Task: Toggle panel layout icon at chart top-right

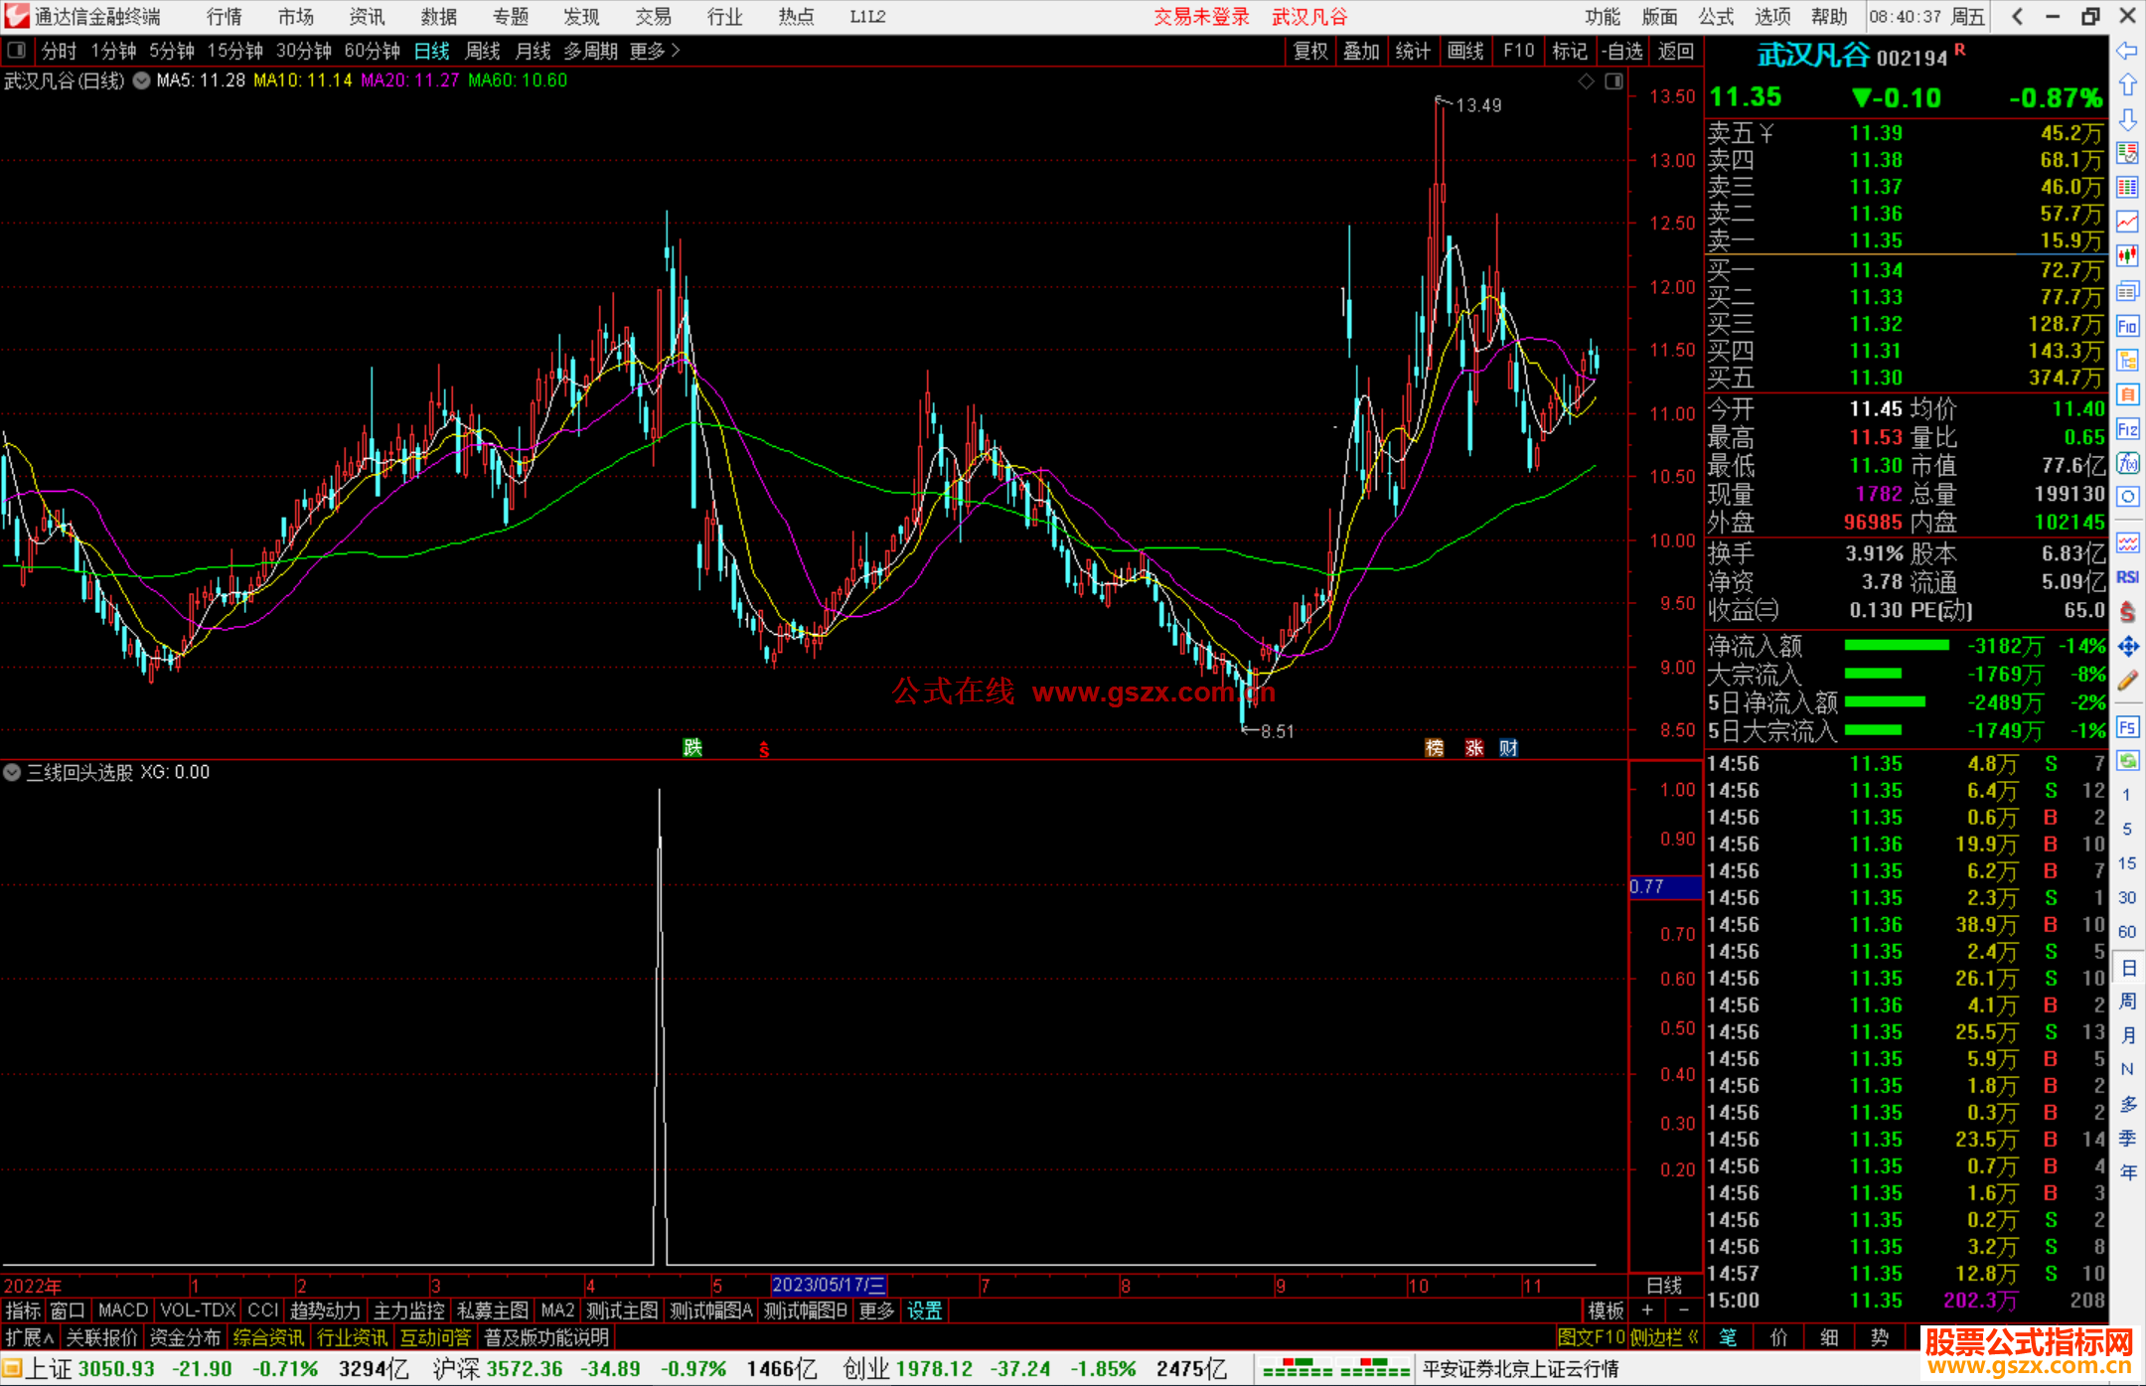Action: pyautogui.click(x=1613, y=81)
